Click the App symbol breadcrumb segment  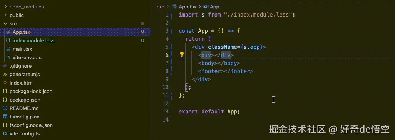click(x=214, y=7)
